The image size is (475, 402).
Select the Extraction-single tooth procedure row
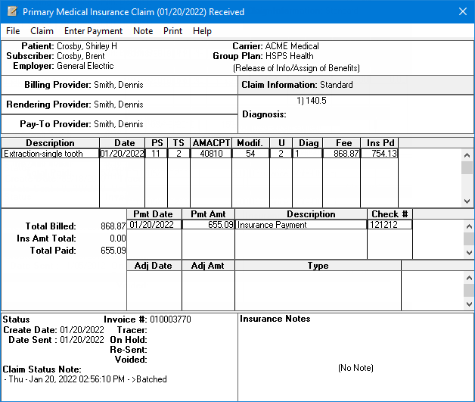50,154
